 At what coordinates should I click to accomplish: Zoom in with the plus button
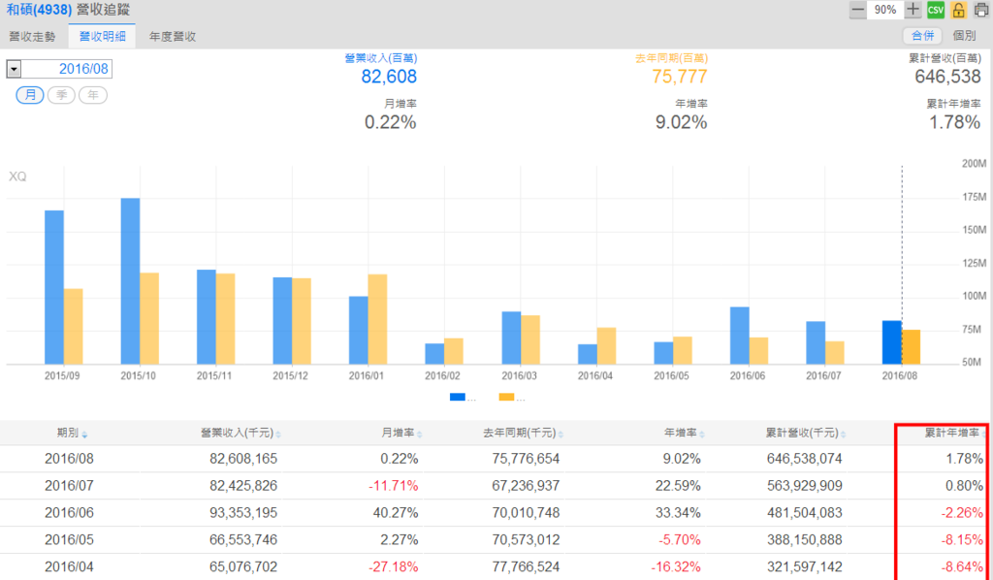(913, 10)
